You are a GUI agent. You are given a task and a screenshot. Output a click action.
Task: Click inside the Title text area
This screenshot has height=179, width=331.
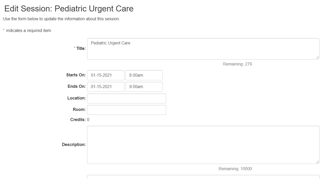(203, 49)
